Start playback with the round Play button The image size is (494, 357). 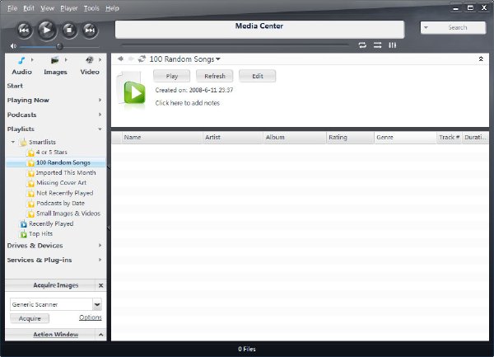[47, 30]
